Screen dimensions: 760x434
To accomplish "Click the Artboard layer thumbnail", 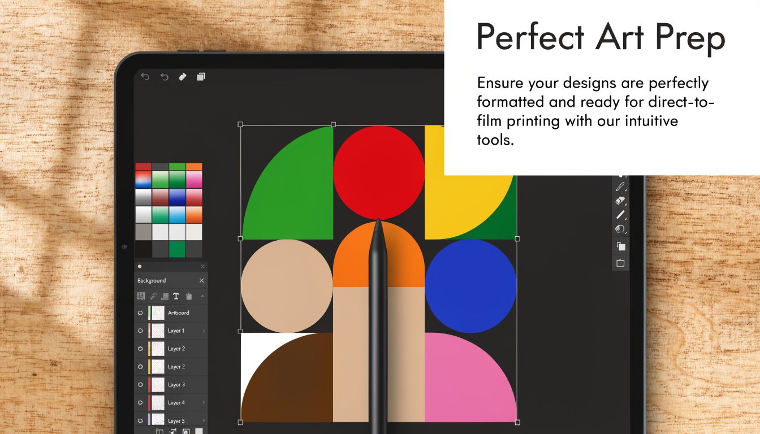I will [x=158, y=313].
